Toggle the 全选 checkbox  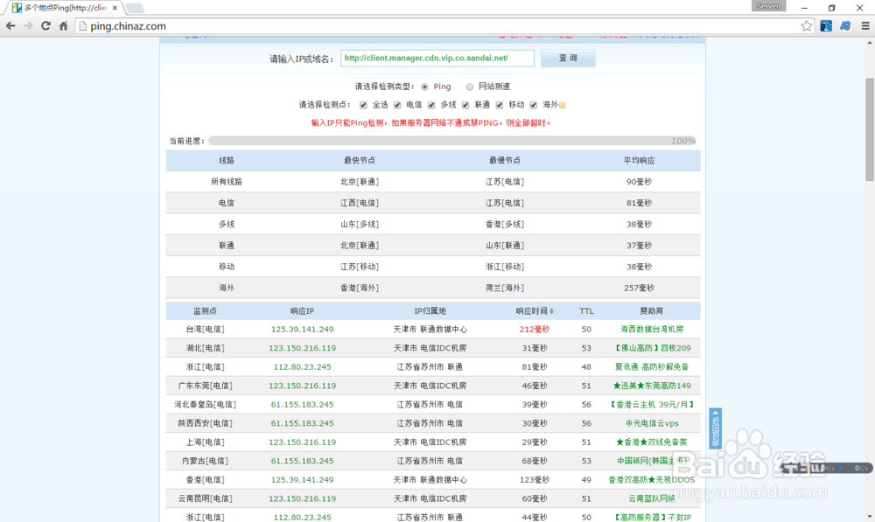click(363, 105)
